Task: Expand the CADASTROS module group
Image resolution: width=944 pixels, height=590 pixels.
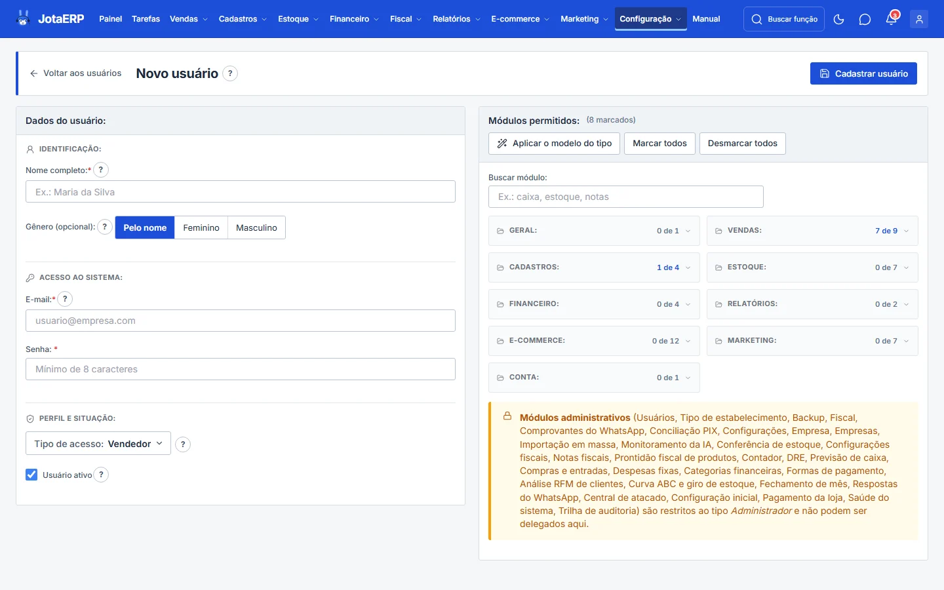Action: click(x=594, y=267)
